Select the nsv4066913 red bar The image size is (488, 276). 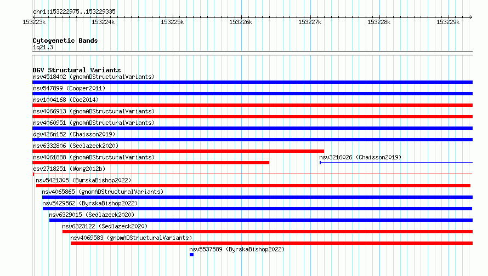click(252, 117)
